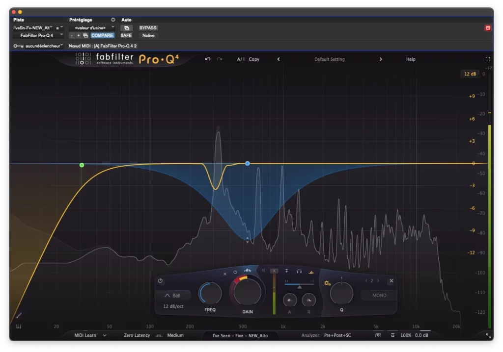Click the output options icon
Viewport: 503px width, 352px height.
392,335
